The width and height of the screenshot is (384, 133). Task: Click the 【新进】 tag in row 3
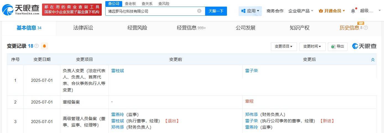click(327, 121)
